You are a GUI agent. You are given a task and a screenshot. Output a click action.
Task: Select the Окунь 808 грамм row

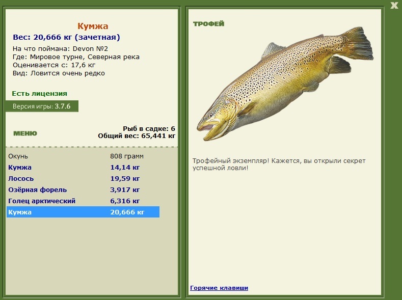pos(83,156)
